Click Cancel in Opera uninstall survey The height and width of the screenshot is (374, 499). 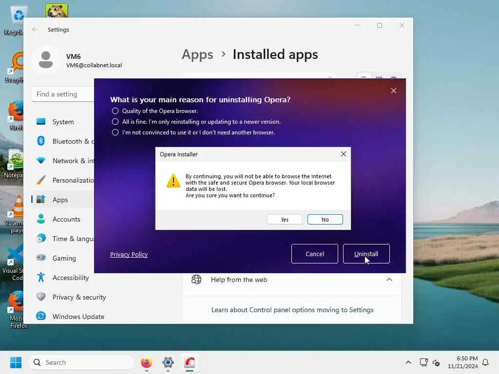(x=314, y=254)
